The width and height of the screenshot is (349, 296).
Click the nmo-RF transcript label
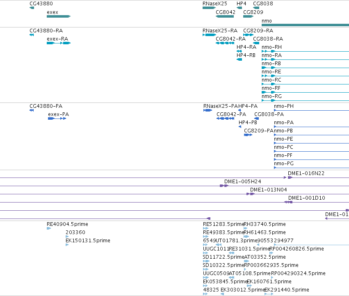click(271, 88)
